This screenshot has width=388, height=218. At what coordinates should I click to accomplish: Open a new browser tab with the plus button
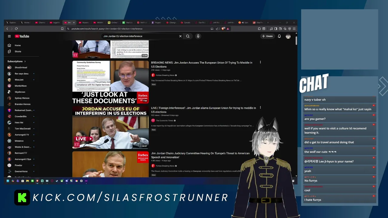click(x=268, y=23)
